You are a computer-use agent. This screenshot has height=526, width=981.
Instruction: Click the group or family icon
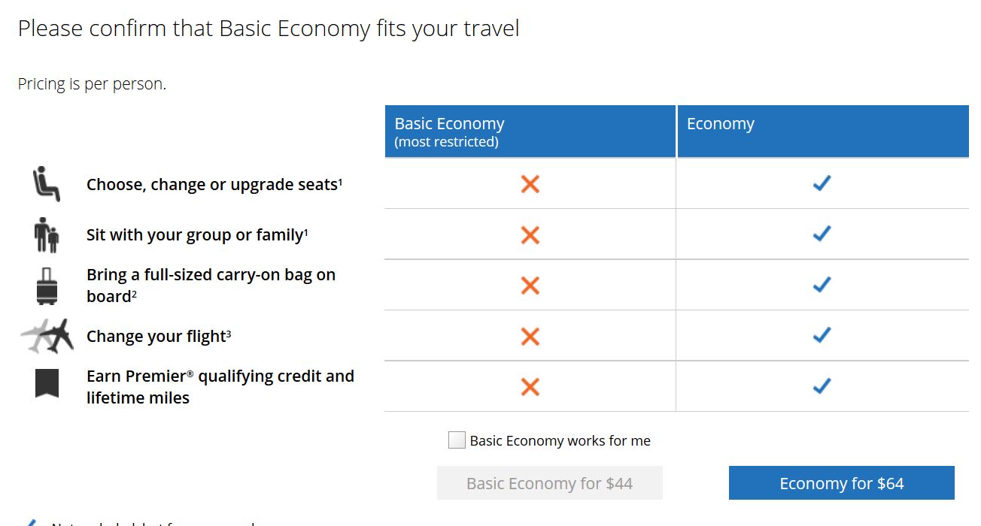coord(47,234)
